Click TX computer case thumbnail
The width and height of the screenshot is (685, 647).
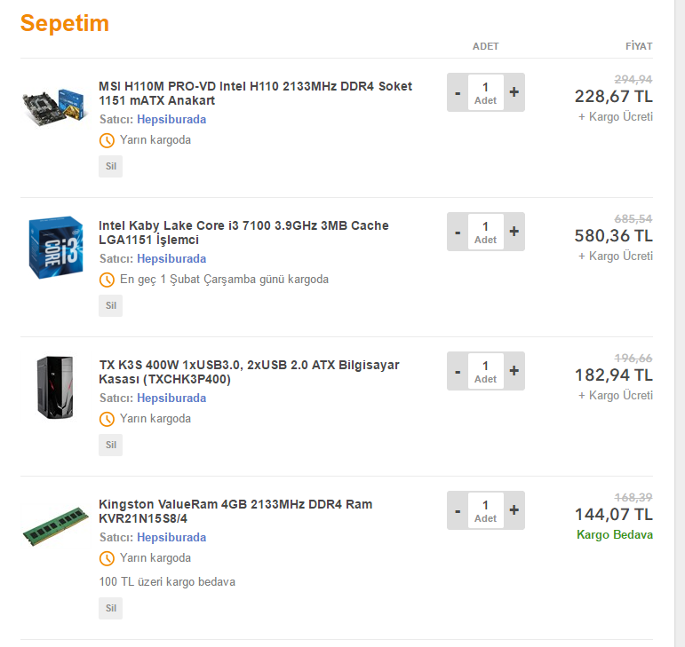pyautogui.click(x=53, y=386)
